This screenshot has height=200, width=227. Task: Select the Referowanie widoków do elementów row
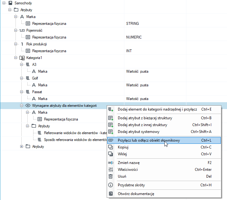75,133
